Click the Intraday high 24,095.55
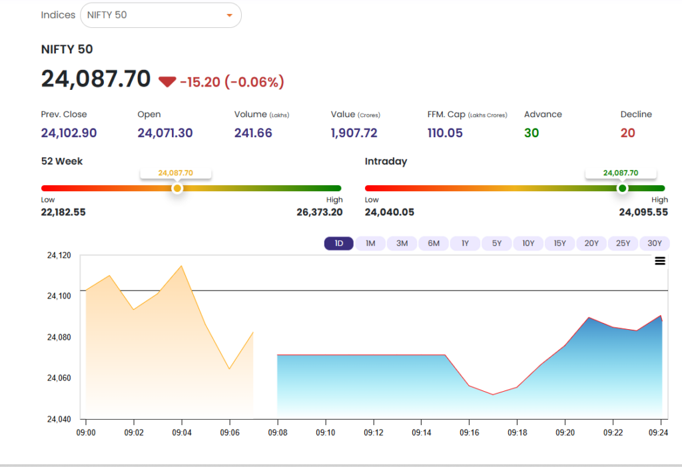The image size is (682, 467). pos(643,213)
